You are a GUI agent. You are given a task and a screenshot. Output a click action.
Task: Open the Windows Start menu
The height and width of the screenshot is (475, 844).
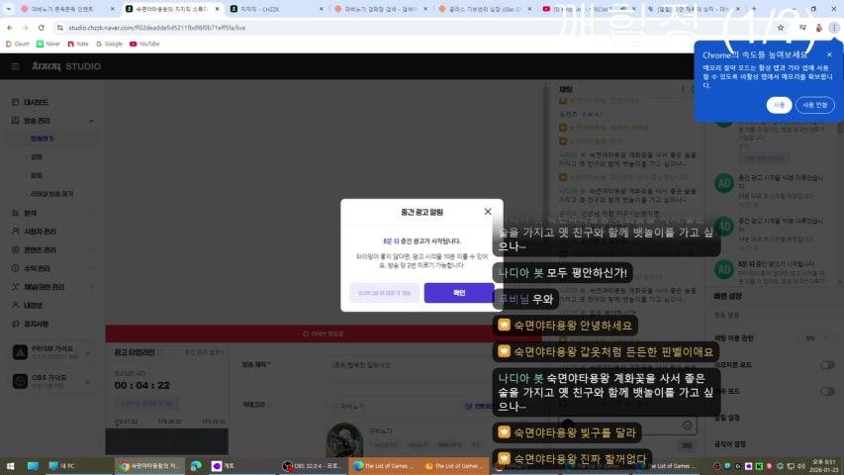coord(10,466)
